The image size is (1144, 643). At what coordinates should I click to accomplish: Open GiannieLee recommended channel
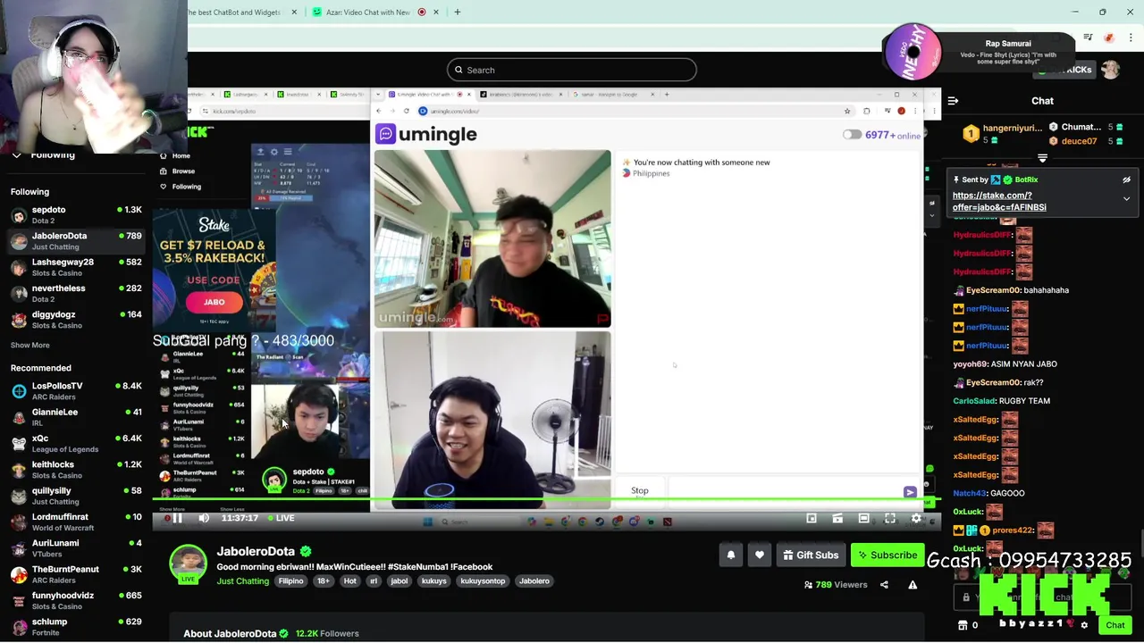(76, 417)
